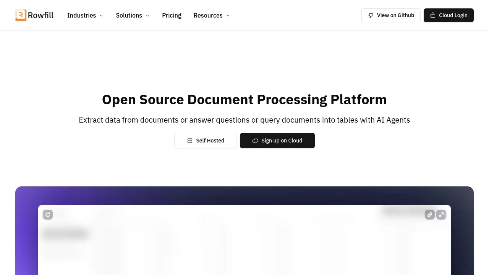Screen dimensions: 489x275
Task: Copy the demo link with link icon
Action: click(430, 215)
